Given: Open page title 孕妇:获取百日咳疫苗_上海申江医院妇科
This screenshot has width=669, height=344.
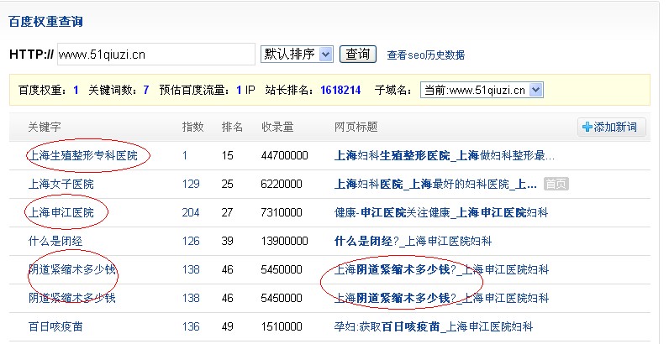Looking at the screenshot, I should pos(434,326).
